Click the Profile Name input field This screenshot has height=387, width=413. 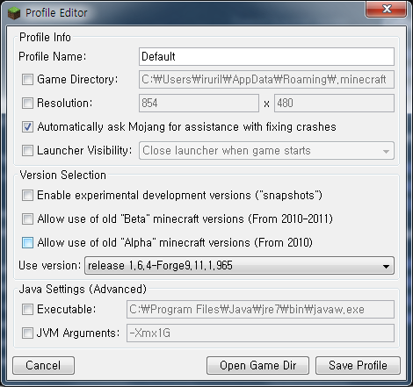point(266,56)
